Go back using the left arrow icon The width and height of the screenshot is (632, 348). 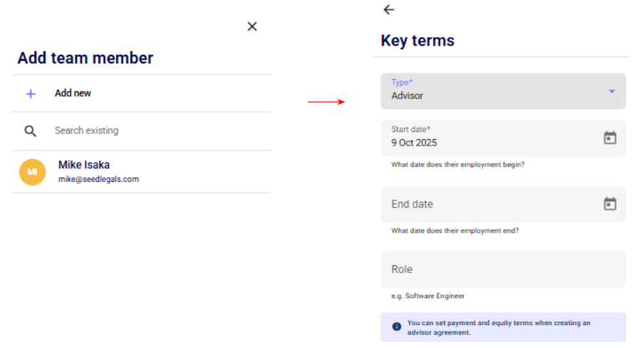388,9
